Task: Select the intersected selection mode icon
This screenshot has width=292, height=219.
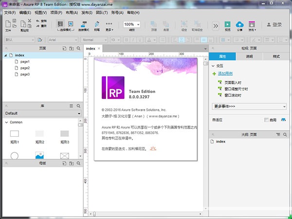Action: (x=60, y=24)
